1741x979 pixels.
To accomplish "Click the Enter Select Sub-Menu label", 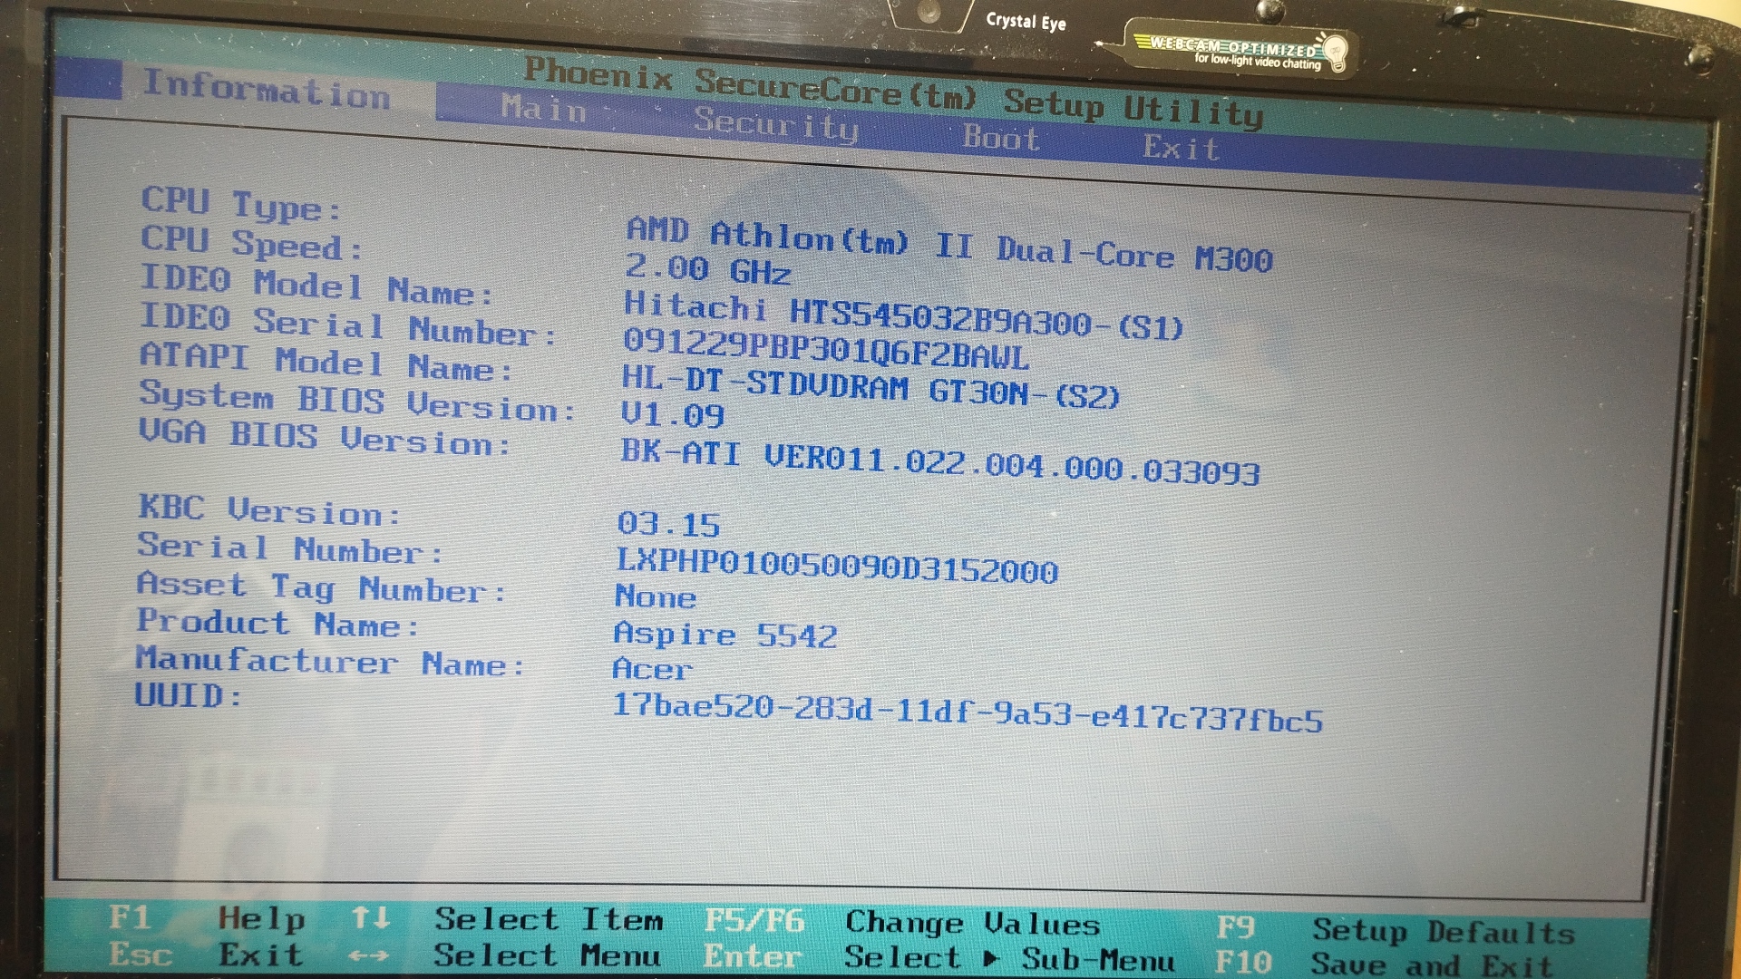I will [752, 957].
